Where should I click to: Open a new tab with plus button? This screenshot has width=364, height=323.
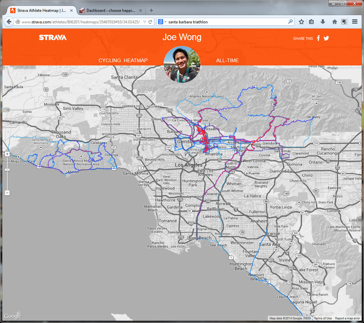click(151, 11)
